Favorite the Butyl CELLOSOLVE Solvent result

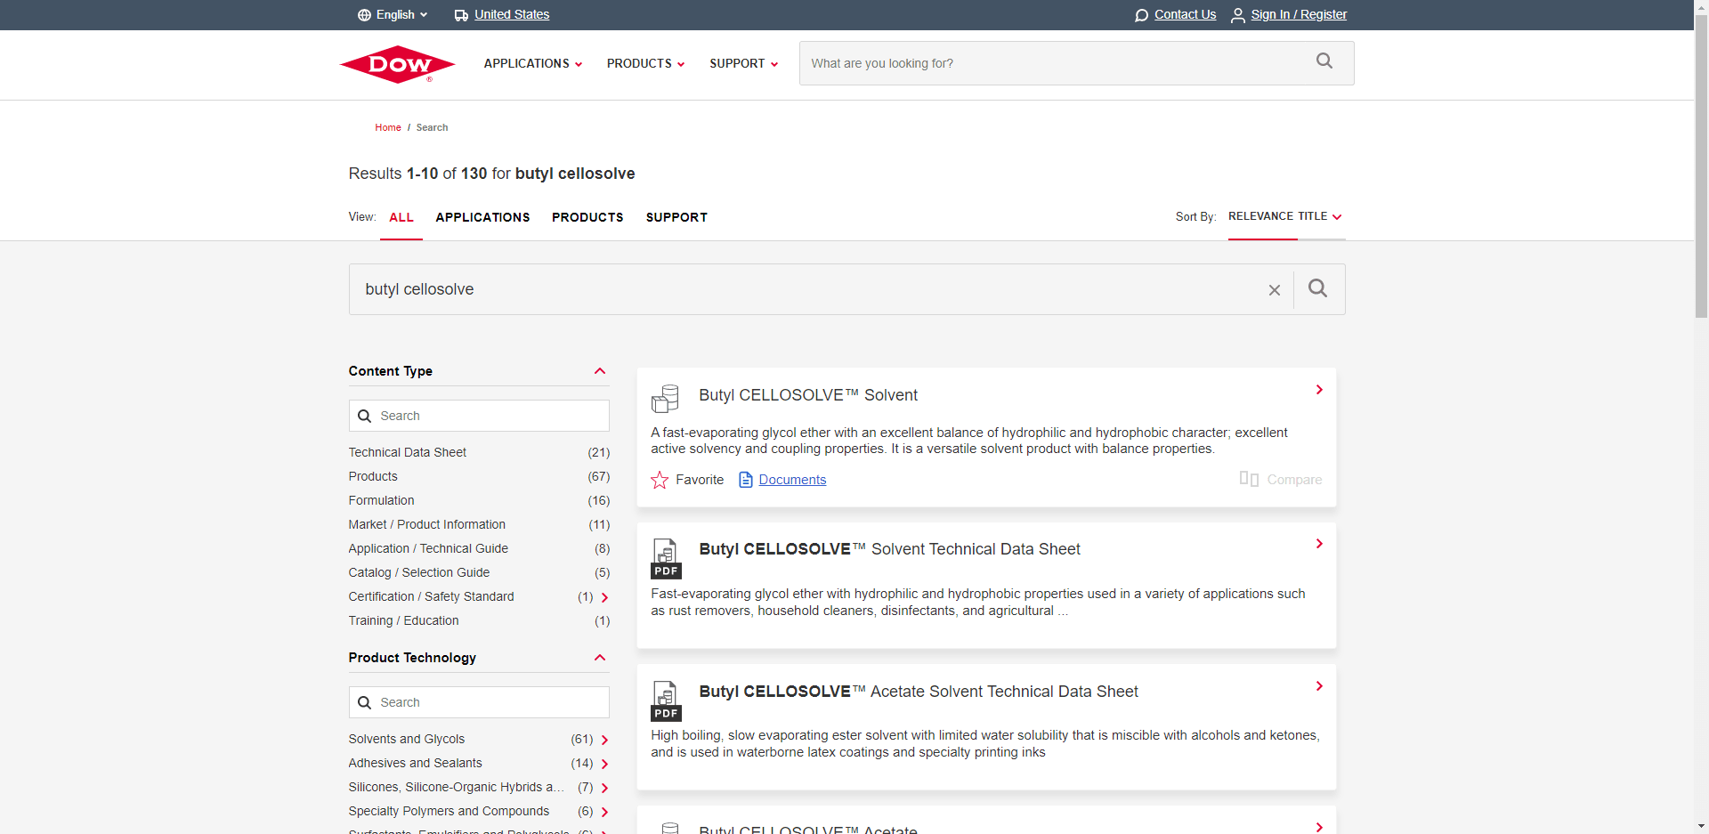click(x=660, y=480)
